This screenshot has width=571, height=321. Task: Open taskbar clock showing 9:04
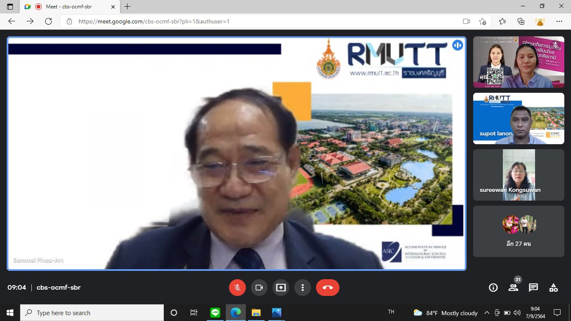[x=535, y=313]
